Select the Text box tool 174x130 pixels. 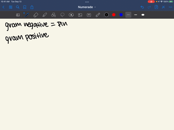click(89, 15)
